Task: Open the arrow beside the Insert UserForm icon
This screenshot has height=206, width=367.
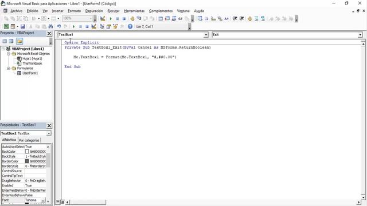Action: pos(18,26)
